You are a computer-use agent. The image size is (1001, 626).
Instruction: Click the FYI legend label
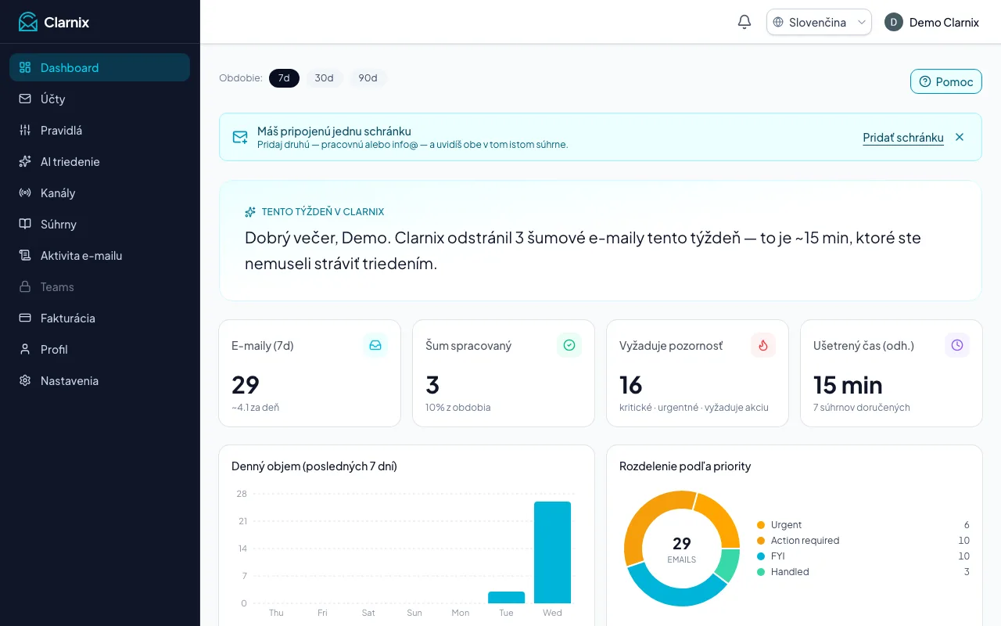[x=777, y=556]
